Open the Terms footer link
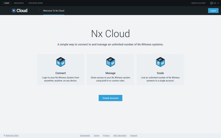The width and height of the screenshot is (221, 138). coord(96,136)
